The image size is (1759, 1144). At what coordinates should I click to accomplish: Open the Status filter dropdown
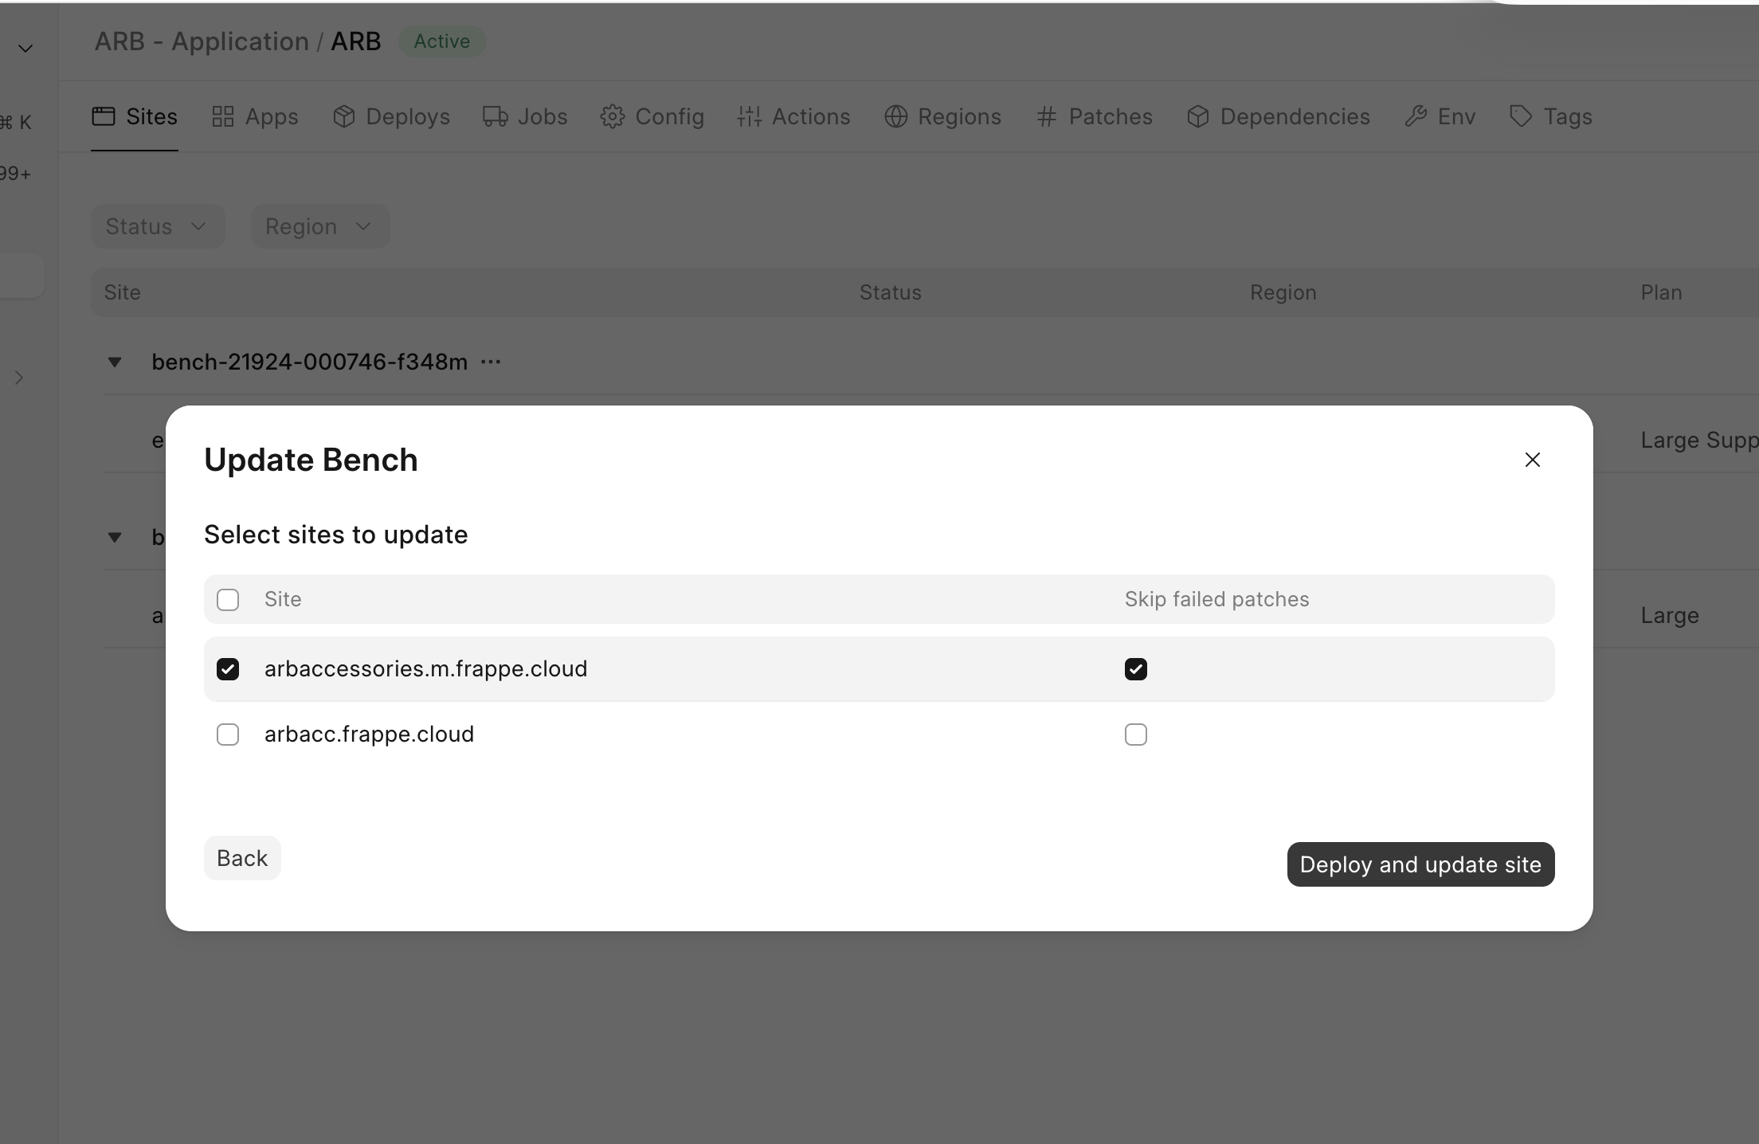(158, 226)
